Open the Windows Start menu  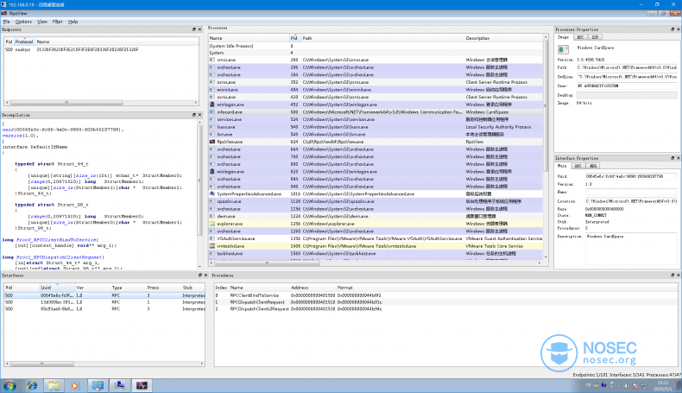(9, 385)
